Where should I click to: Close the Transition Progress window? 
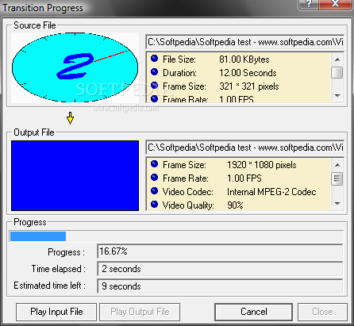click(336, 4)
